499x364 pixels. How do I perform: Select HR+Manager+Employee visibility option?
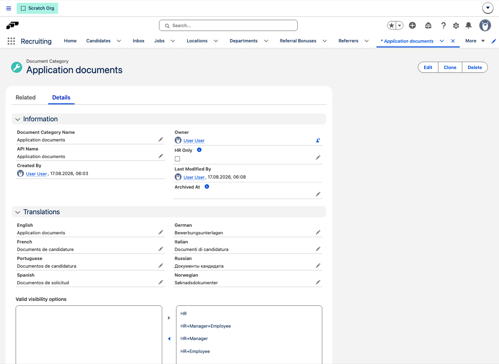[x=206, y=326]
